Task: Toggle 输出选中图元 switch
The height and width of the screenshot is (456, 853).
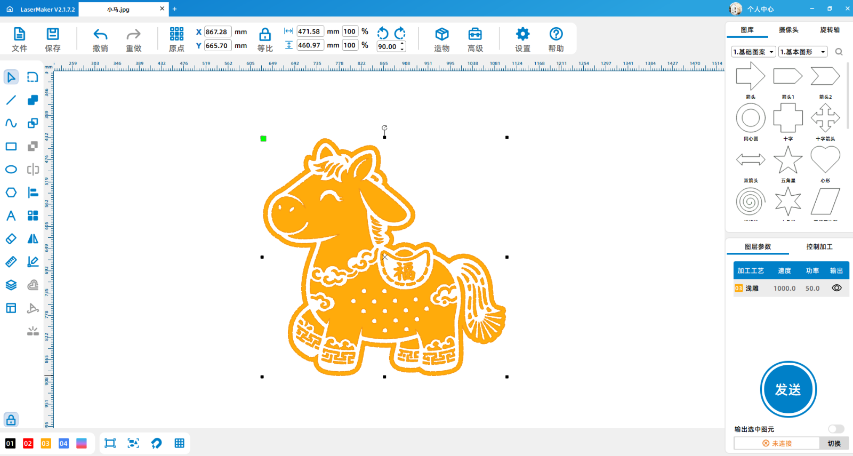Action: point(835,429)
